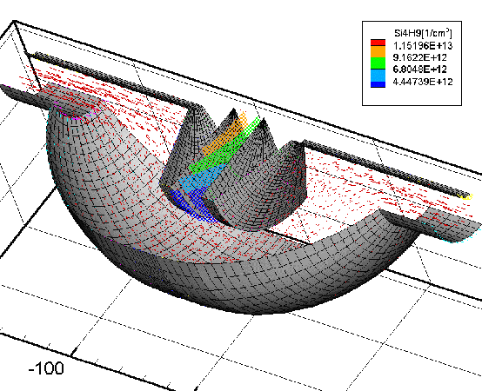Select the 1.15196E+13 legend value
Viewport: 482px width, 391px height.
pyautogui.click(x=423, y=45)
